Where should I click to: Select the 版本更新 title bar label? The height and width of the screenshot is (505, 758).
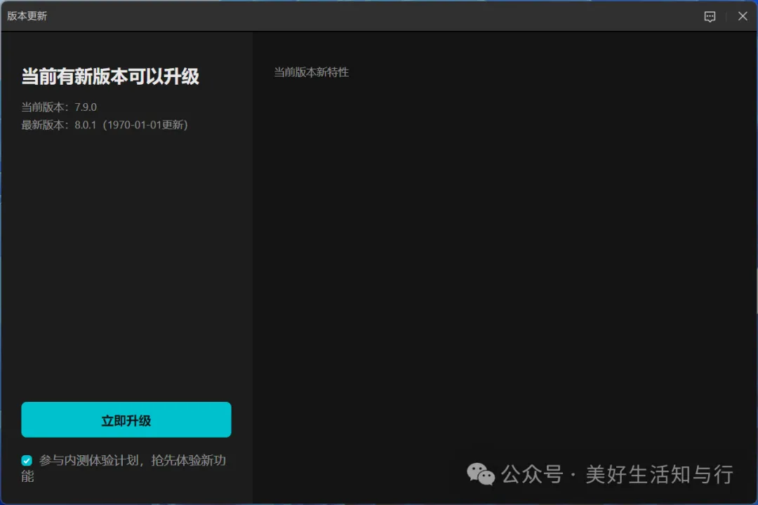point(27,15)
